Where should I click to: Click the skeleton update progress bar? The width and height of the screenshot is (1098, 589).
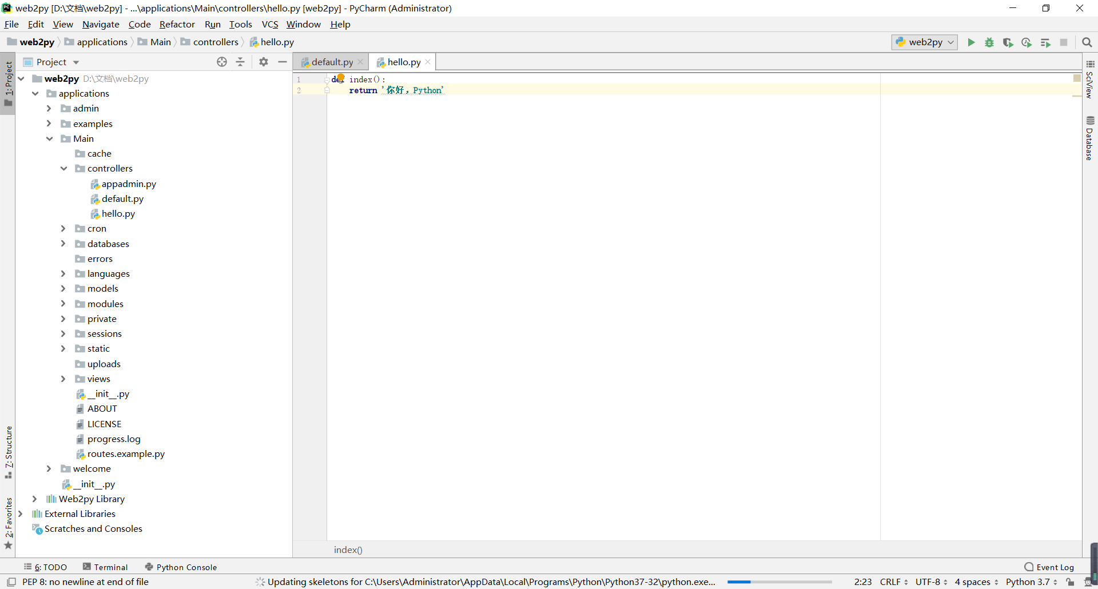tap(779, 582)
